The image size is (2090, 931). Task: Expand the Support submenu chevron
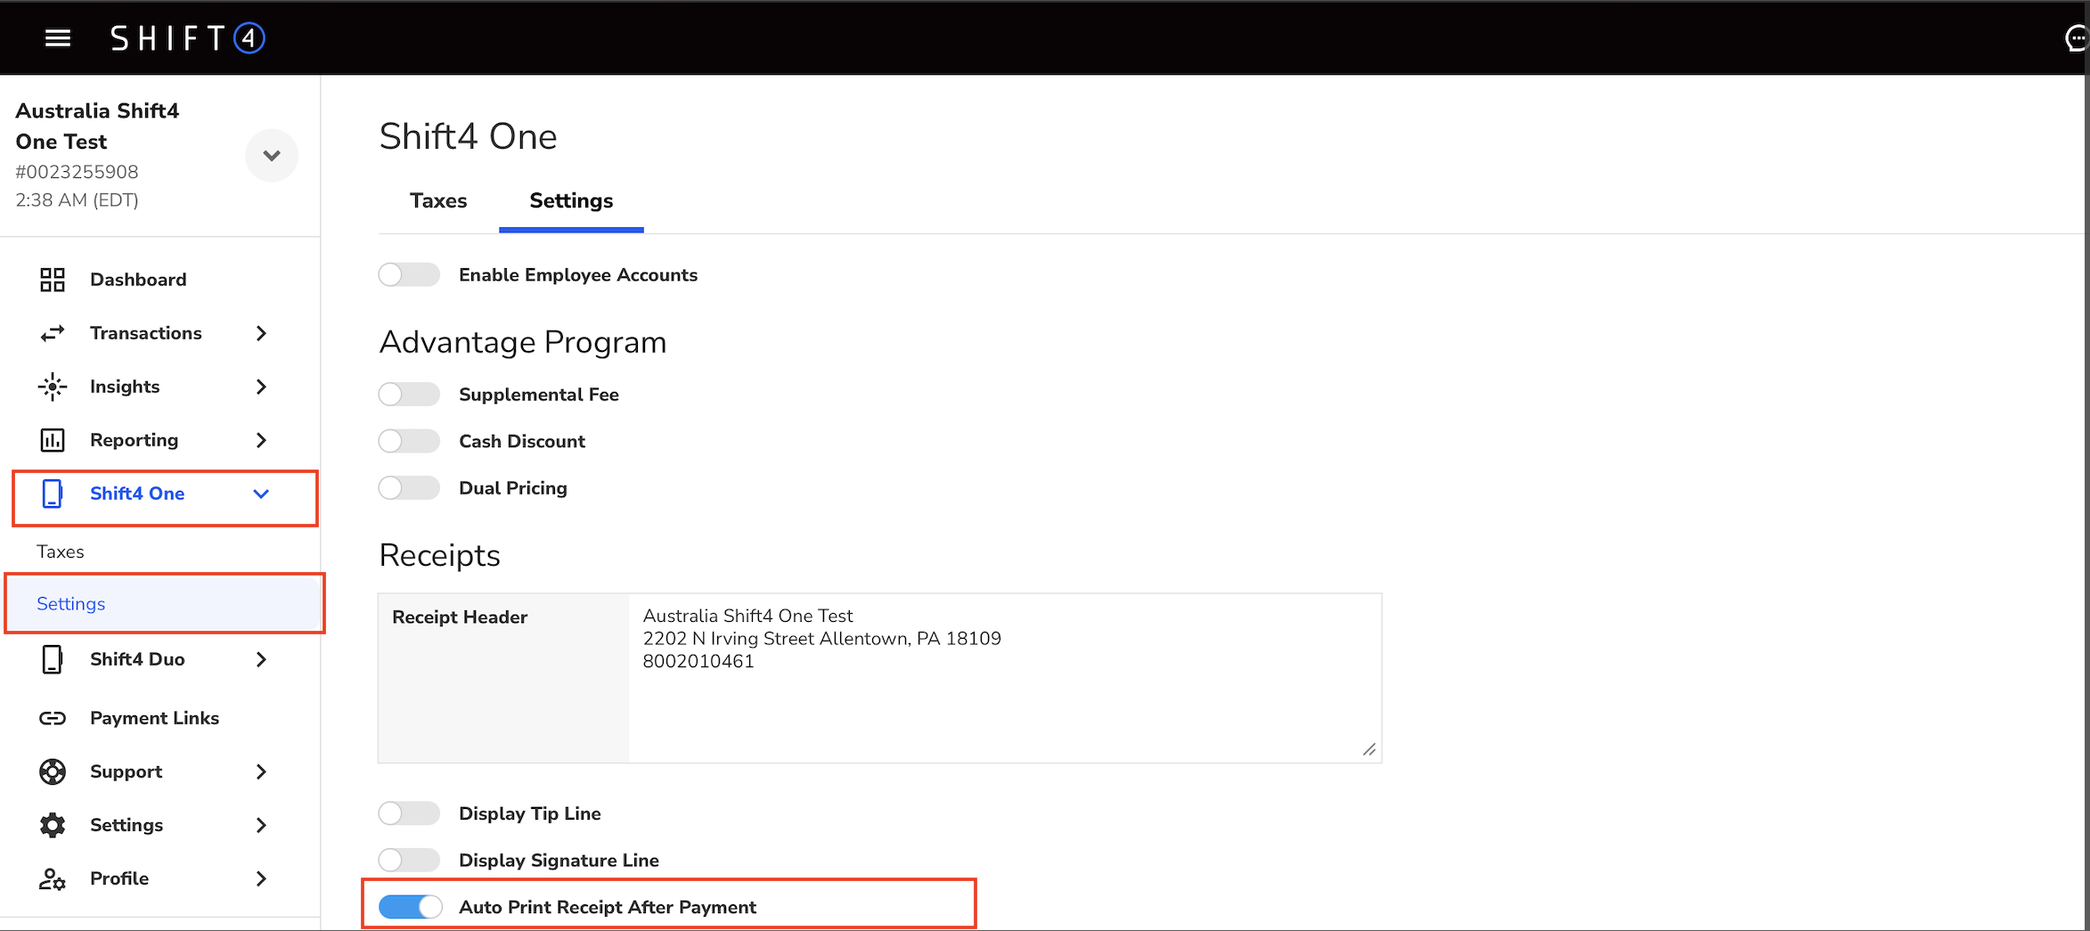[261, 772]
